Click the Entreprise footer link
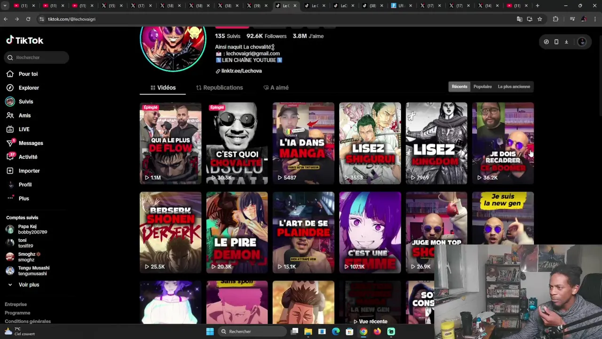The image size is (602, 339). tap(16, 305)
